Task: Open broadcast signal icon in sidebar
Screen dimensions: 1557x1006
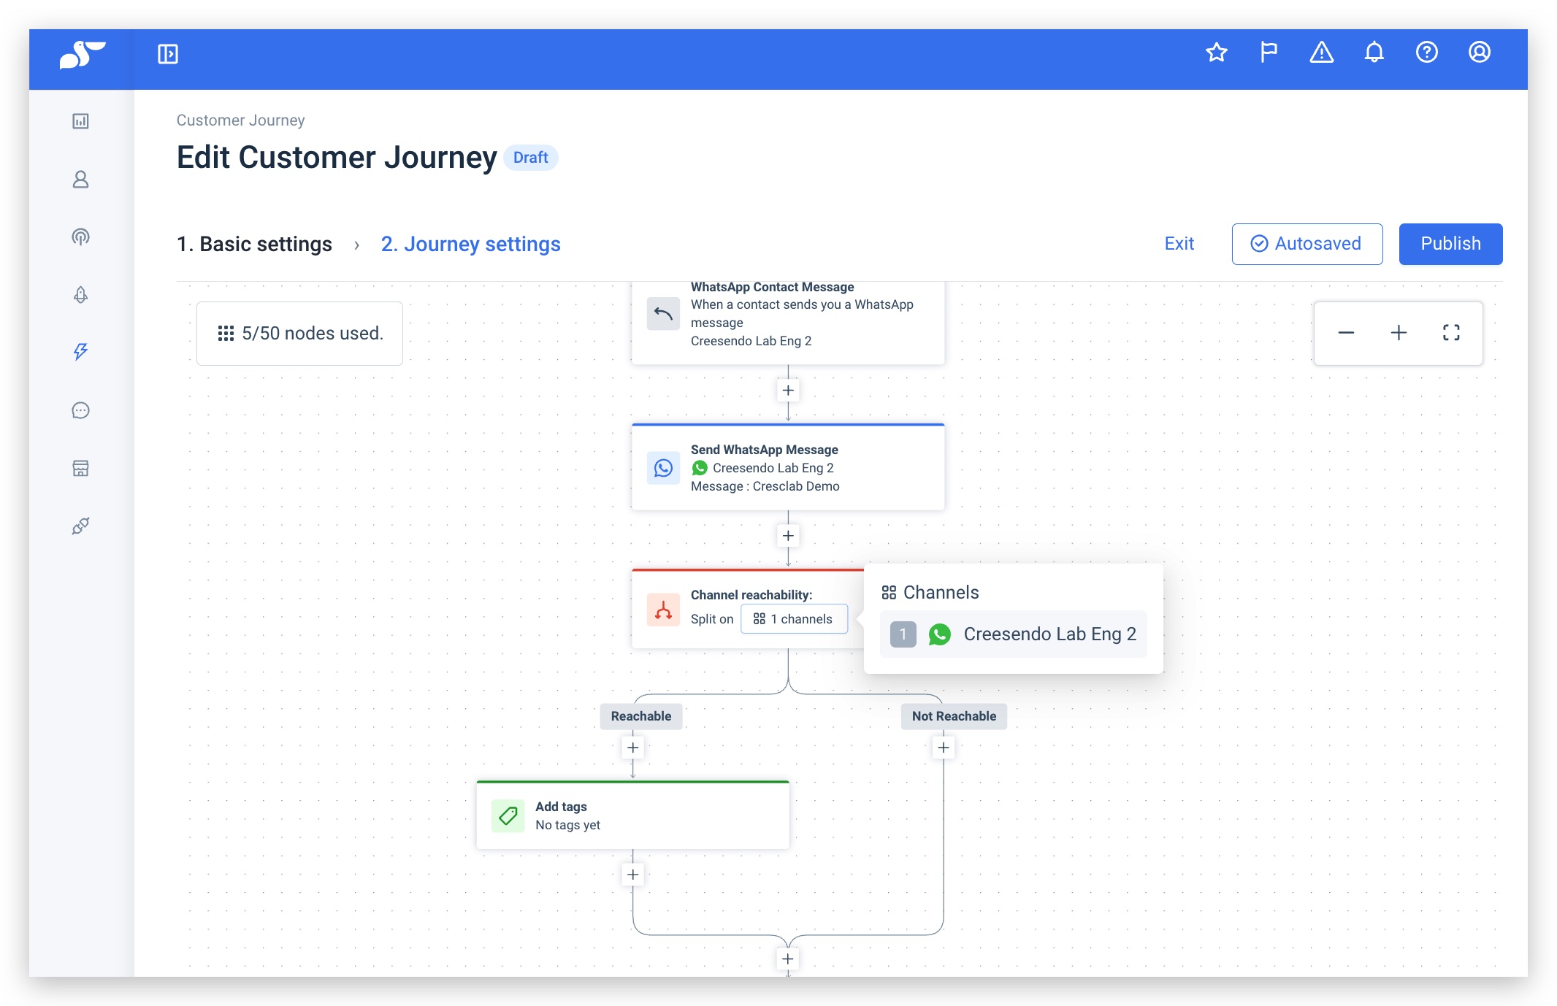Action: [x=81, y=237]
